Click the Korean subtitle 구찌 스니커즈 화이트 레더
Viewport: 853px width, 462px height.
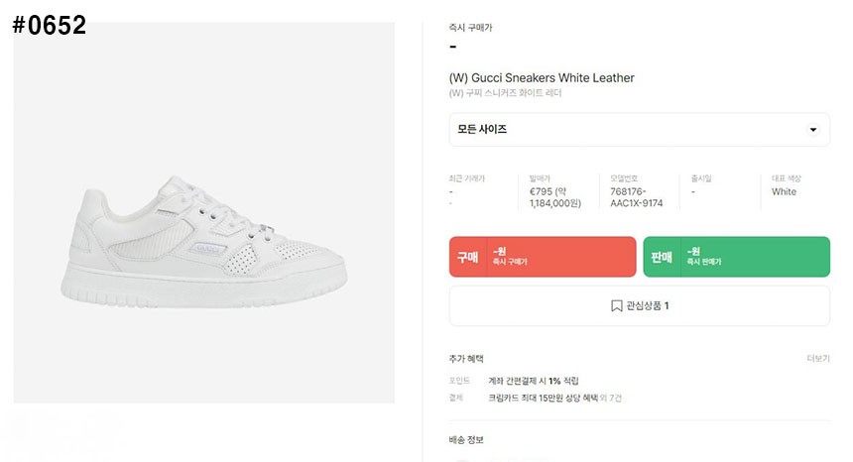point(505,93)
